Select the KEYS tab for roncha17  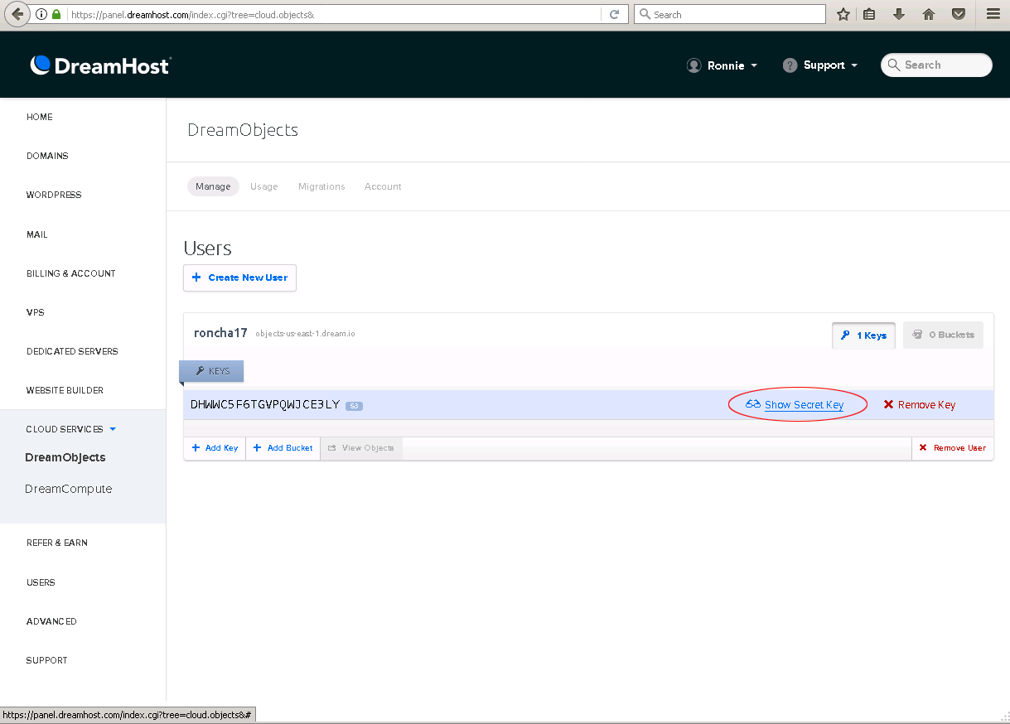click(x=212, y=371)
